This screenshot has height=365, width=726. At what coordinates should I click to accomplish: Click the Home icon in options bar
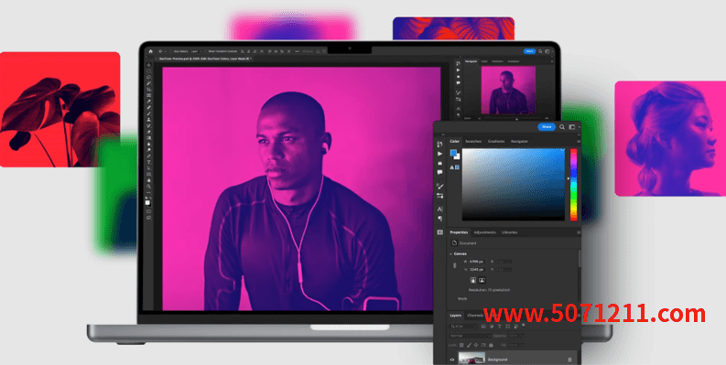pyautogui.click(x=150, y=51)
